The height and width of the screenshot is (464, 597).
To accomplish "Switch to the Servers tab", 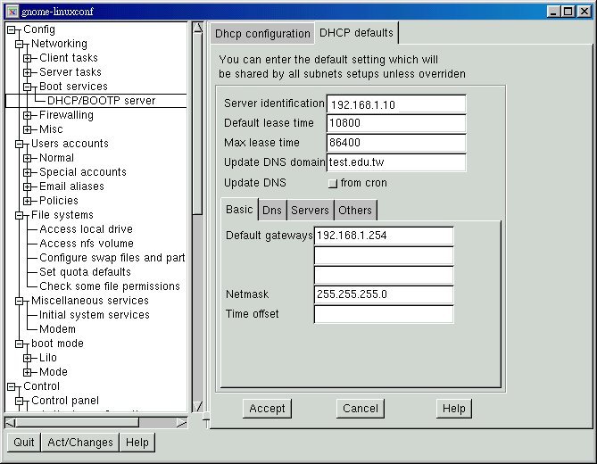I will pos(310,210).
